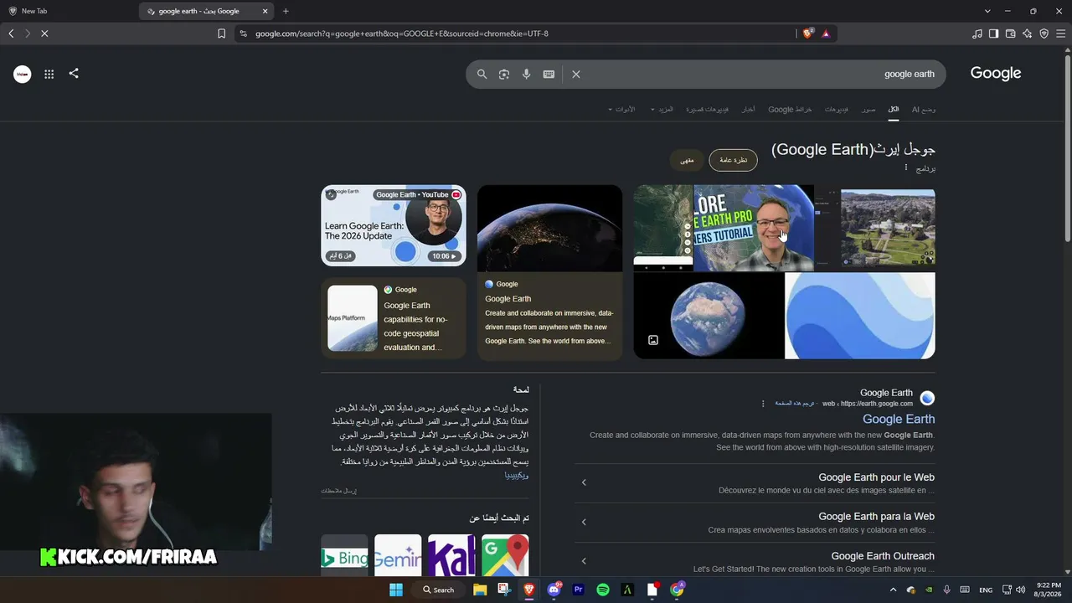The image size is (1072, 603).
Task: Open the Brave playlist music note icon
Action: coord(977,33)
